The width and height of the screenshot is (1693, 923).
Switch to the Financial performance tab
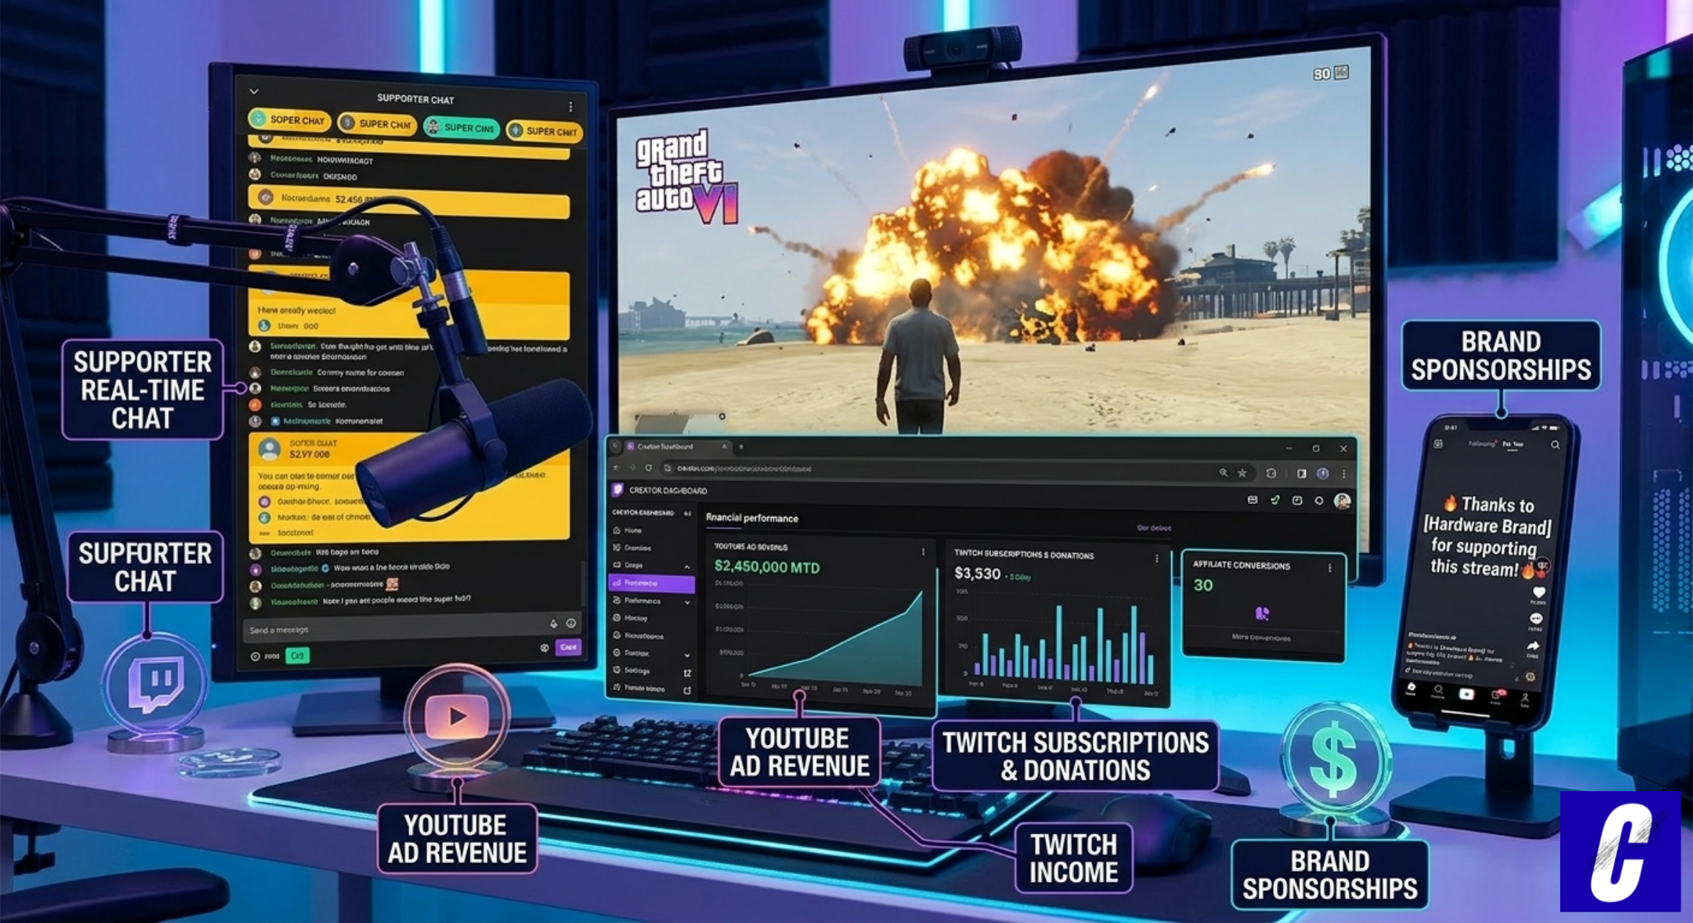click(x=752, y=518)
